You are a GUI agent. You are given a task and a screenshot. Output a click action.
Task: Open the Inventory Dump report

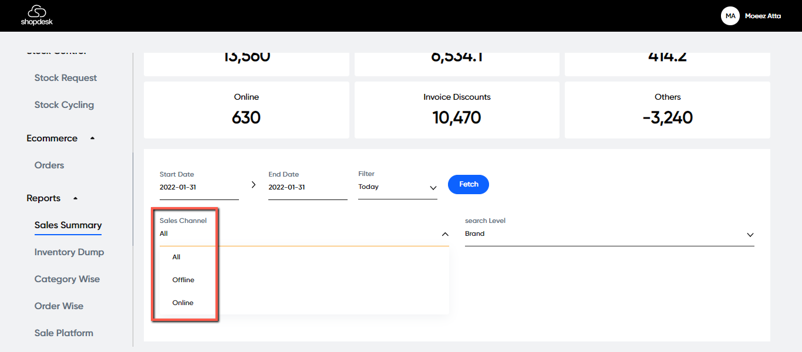click(69, 252)
